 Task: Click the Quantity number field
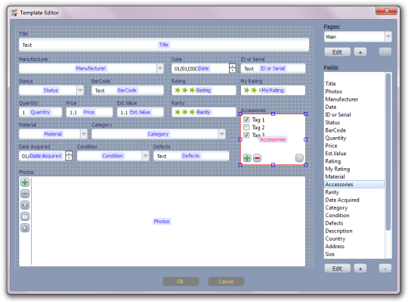[x=40, y=112]
